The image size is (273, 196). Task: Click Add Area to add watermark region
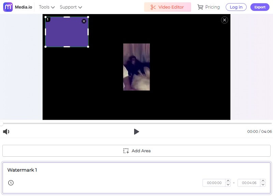point(136,151)
